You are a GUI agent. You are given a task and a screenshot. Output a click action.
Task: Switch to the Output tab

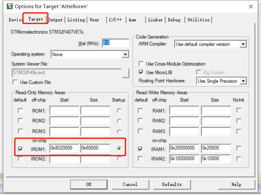(x=55, y=20)
